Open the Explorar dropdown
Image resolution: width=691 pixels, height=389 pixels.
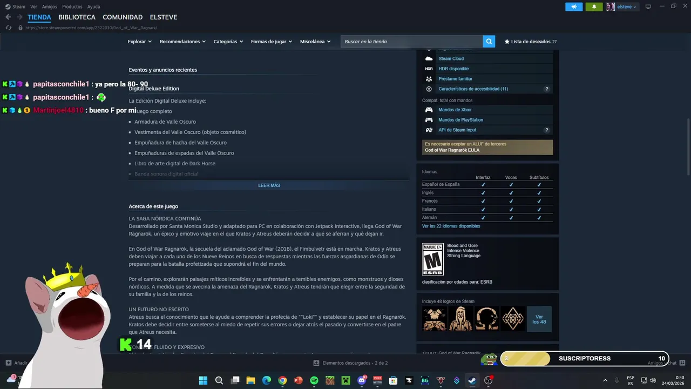tap(139, 42)
